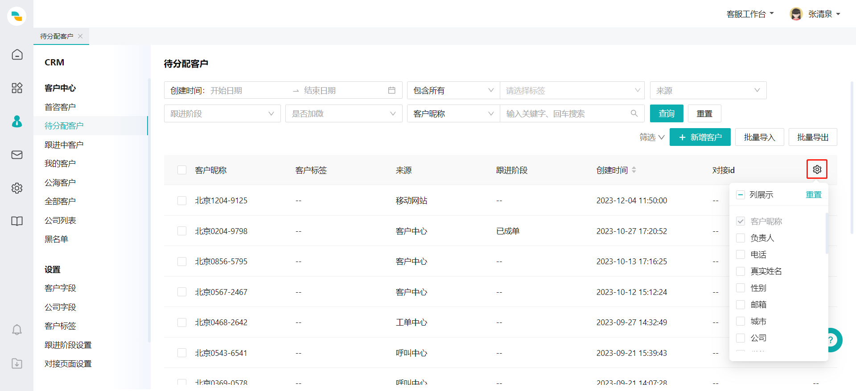Enable the 城市 column checkbox

tap(741, 321)
